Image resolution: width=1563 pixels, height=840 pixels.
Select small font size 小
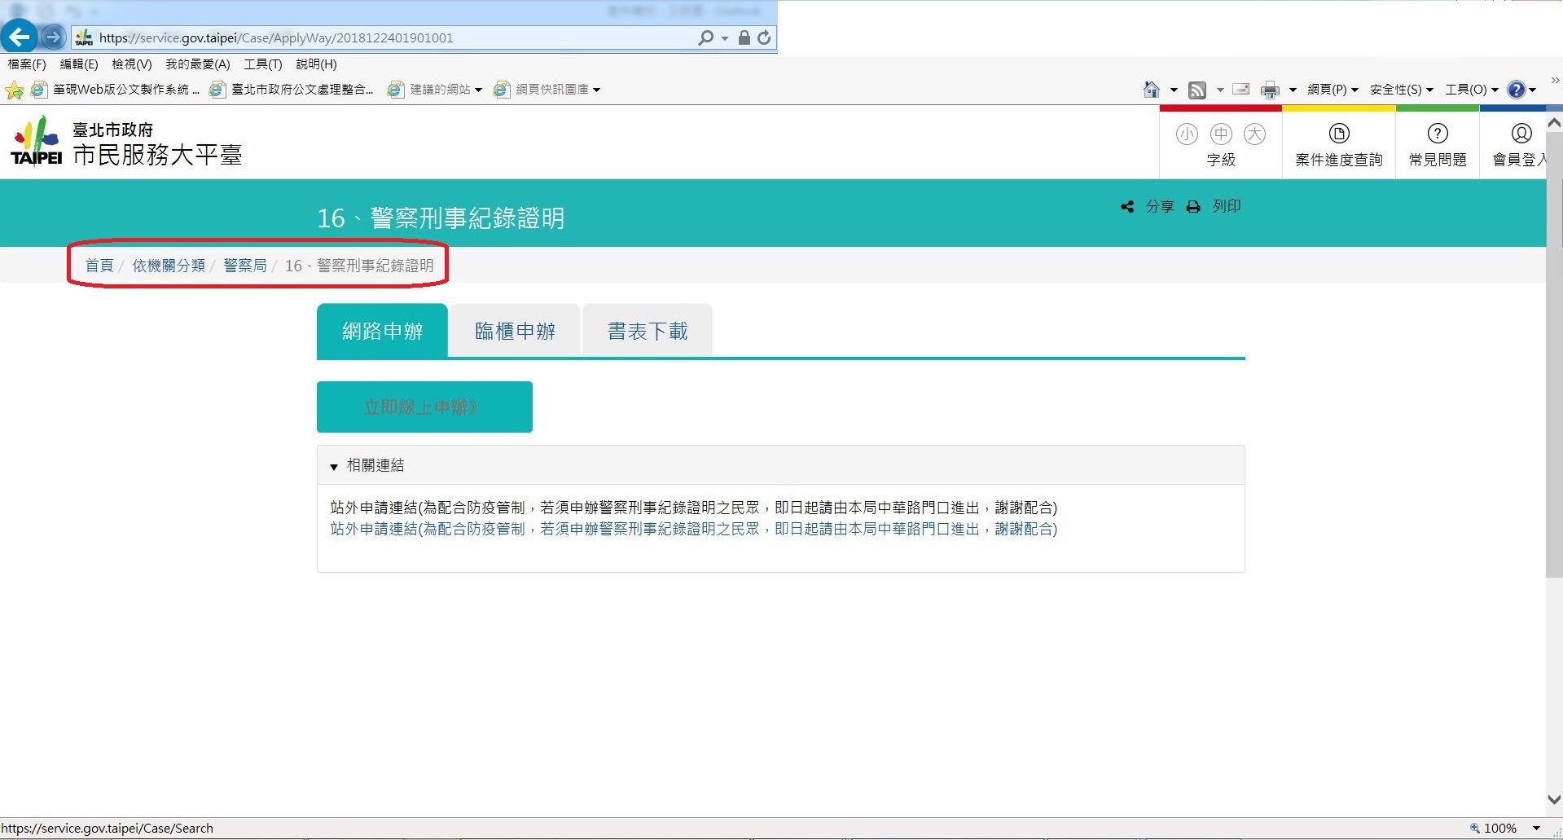1187,134
